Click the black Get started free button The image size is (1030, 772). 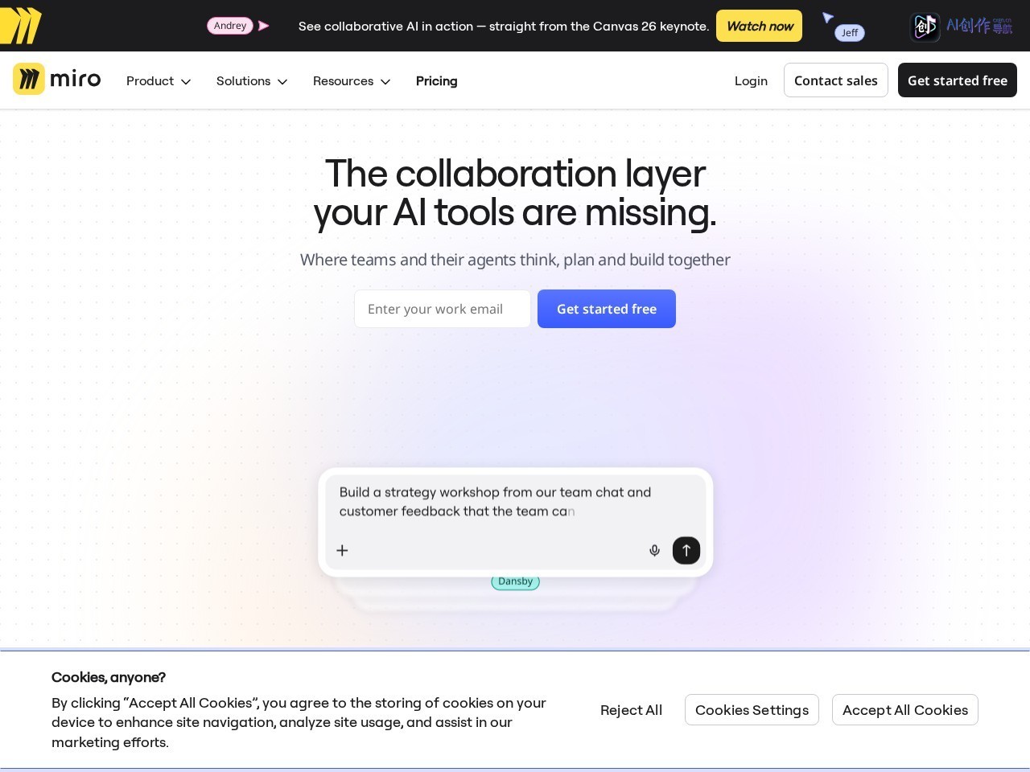tap(958, 80)
